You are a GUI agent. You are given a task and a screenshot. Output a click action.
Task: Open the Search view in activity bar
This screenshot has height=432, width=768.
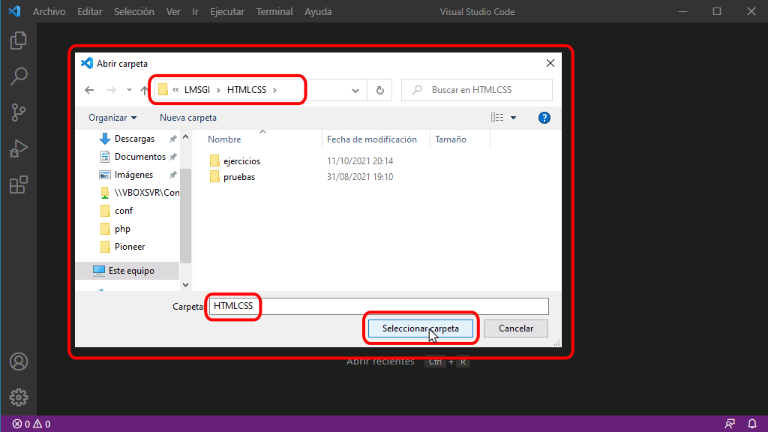19,76
